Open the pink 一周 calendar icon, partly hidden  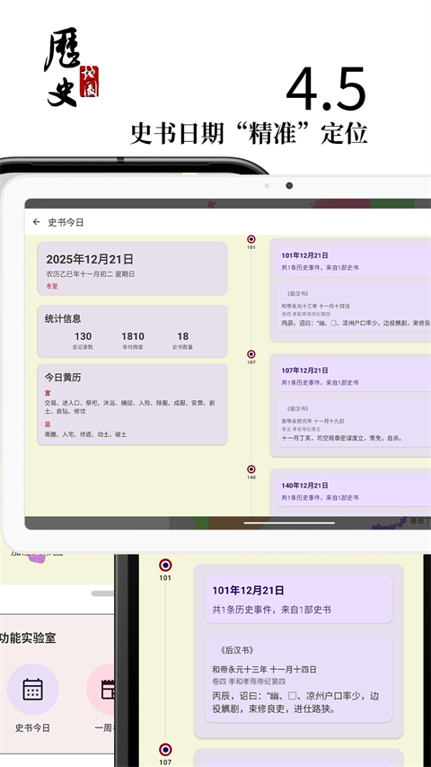tap(102, 689)
